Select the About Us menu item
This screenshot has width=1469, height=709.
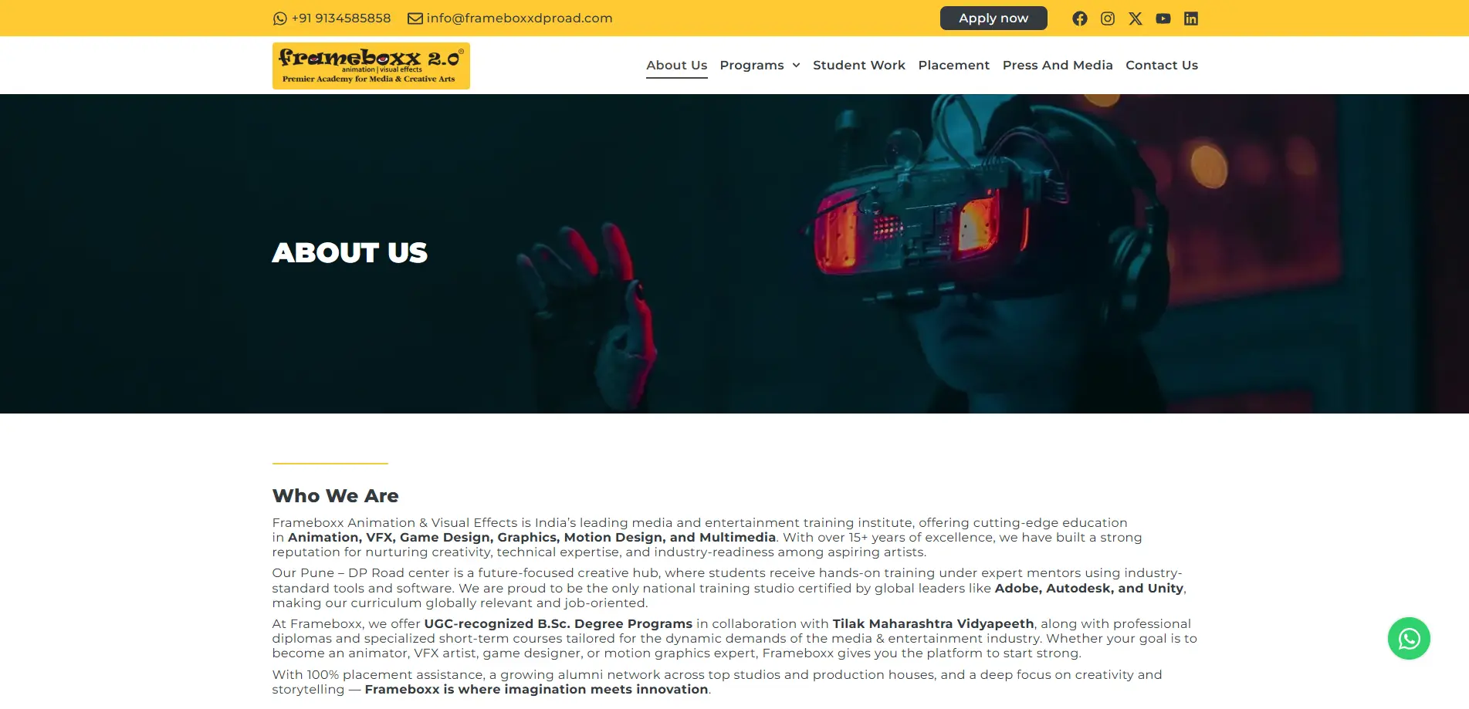676,66
